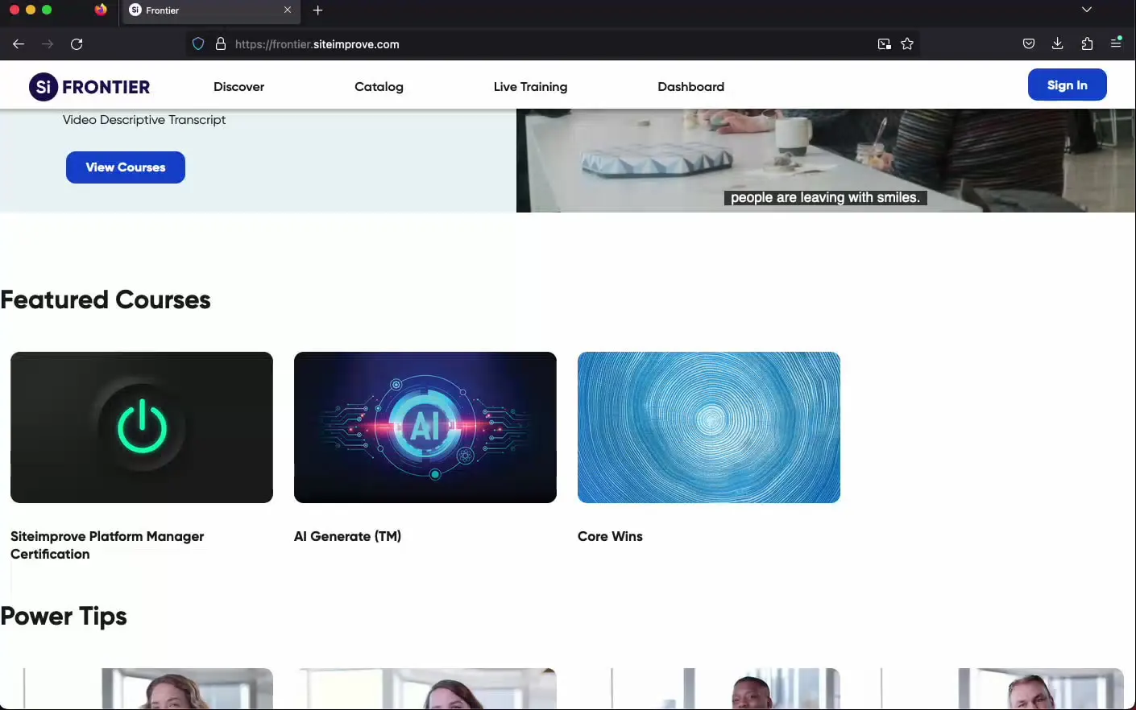Open the tracking protection shield icon
Screen dimensions: 1136x710
pos(198,44)
